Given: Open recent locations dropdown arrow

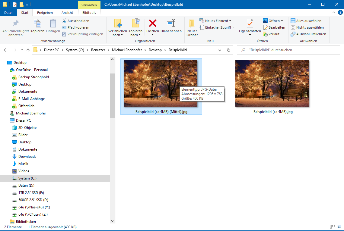Looking at the screenshot, I should click(22, 50).
